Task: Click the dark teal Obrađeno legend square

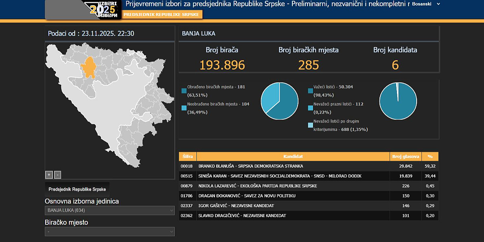Action: [x=184, y=91]
